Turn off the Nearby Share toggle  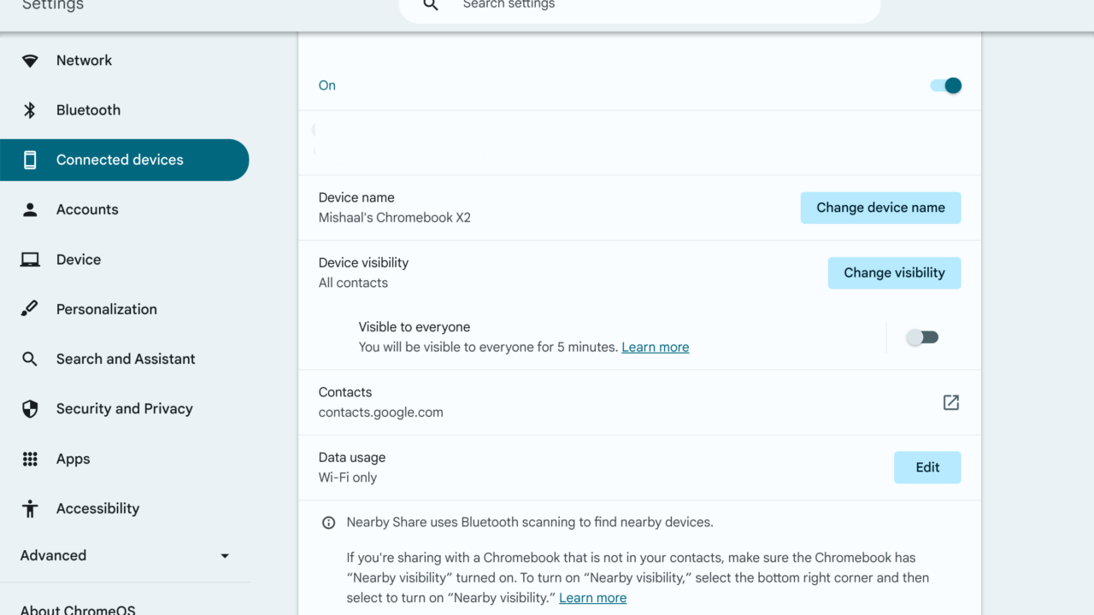(x=946, y=85)
